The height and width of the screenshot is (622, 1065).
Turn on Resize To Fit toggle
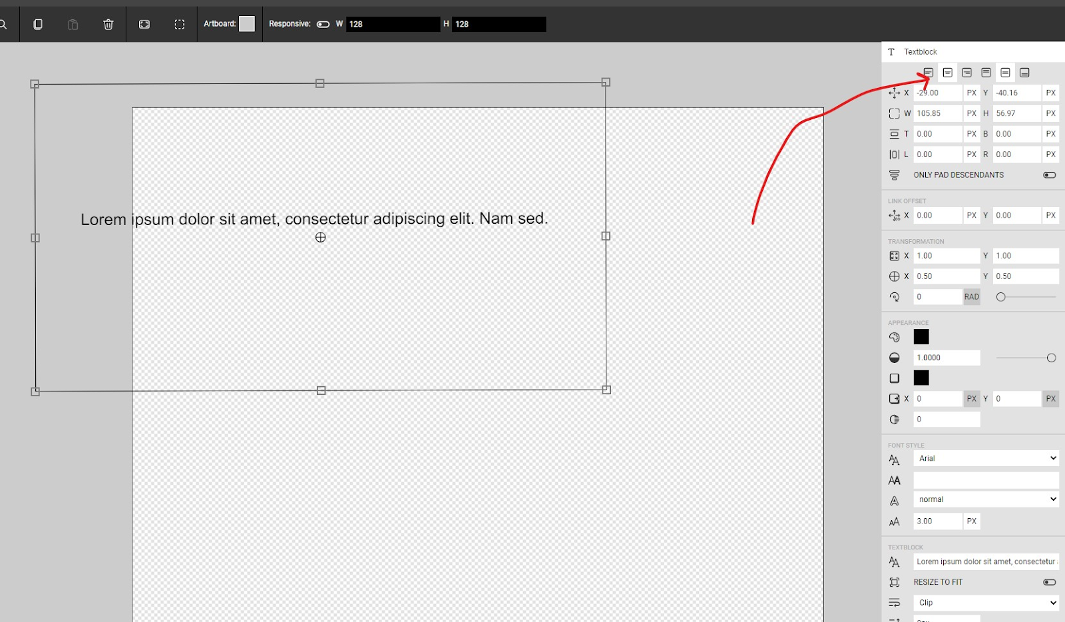coord(1050,582)
